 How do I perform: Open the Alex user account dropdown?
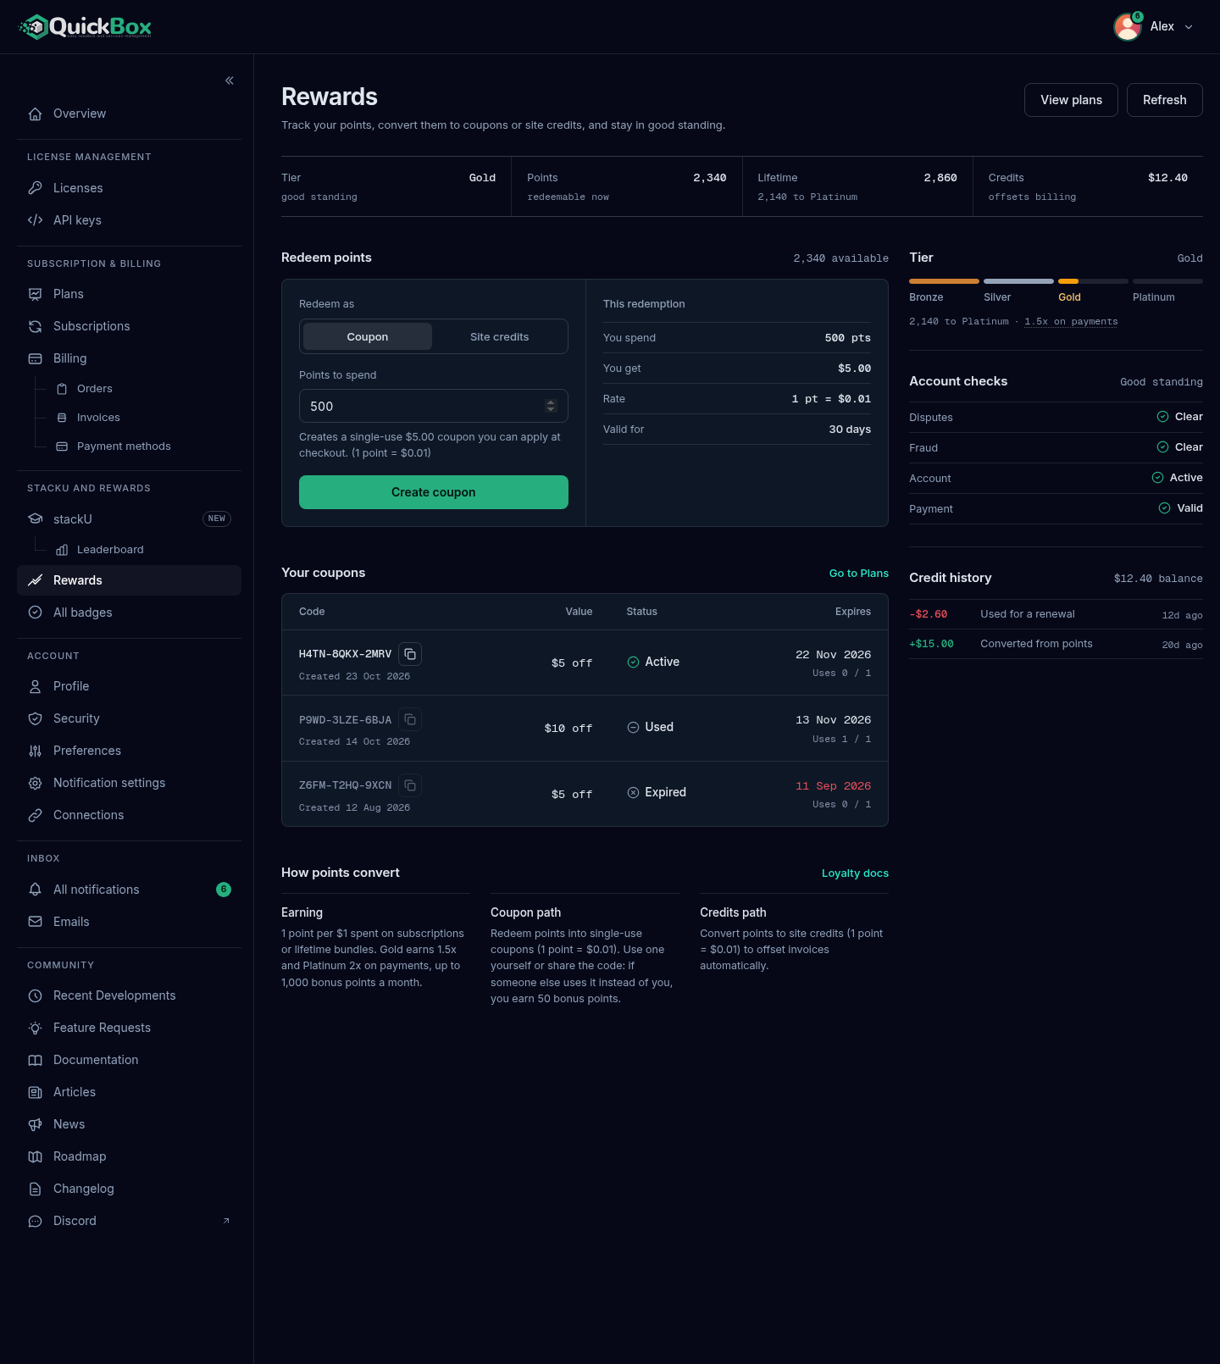[1154, 27]
